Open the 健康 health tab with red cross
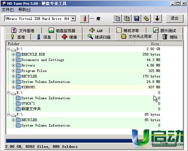 pos(69,37)
